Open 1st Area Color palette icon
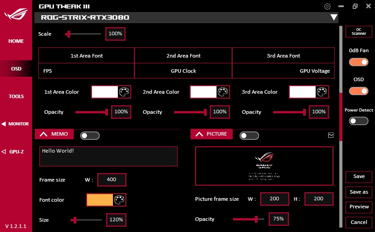The image size is (375, 232). (124, 92)
